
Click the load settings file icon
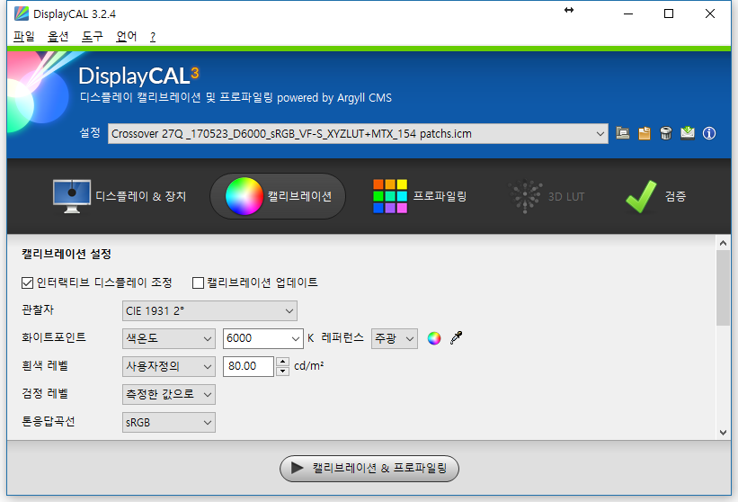pyautogui.click(x=623, y=133)
